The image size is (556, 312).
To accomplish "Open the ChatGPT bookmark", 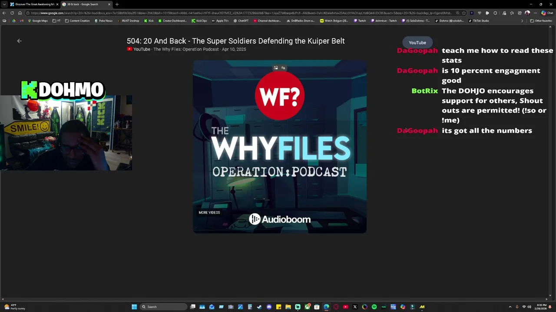I will (241, 21).
